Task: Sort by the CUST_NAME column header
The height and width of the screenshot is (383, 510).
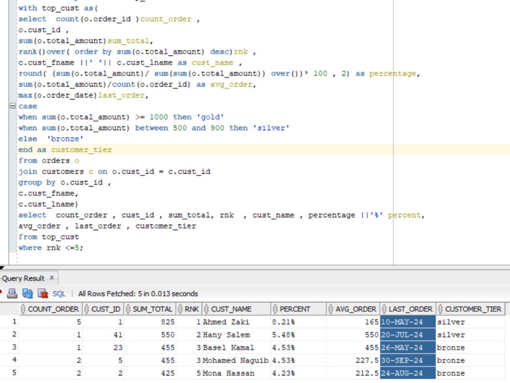Action: click(236, 309)
